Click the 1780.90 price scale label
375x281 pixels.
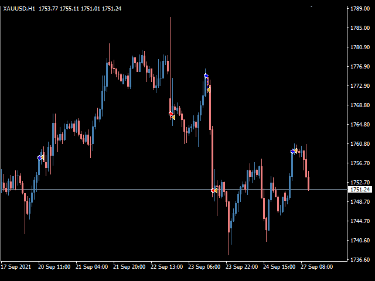[x=359, y=47]
